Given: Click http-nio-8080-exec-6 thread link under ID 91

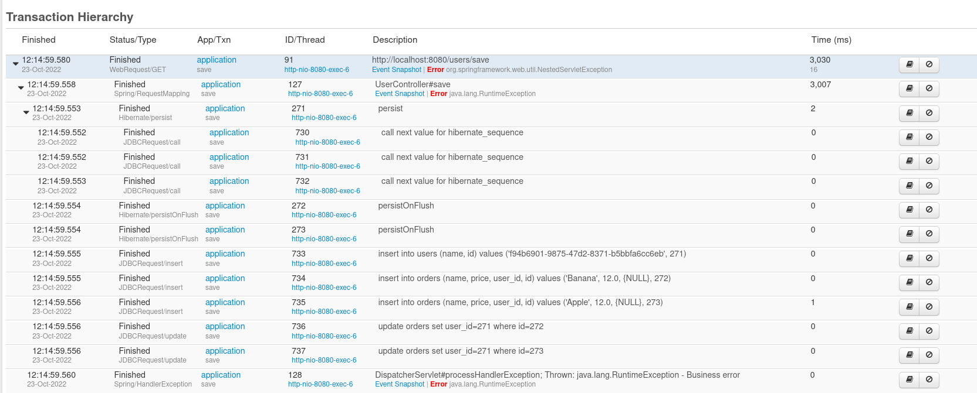Looking at the screenshot, I should (317, 70).
